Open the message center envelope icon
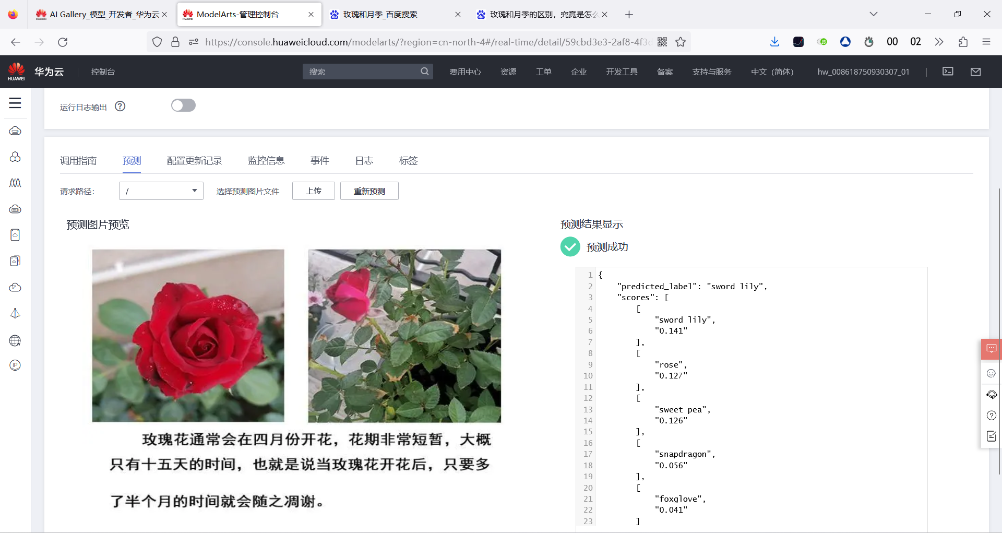The width and height of the screenshot is (1002, 533). tap(976, 72)
